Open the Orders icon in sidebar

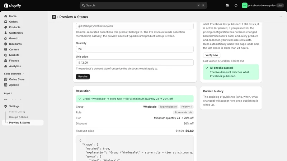pos(6,21)
